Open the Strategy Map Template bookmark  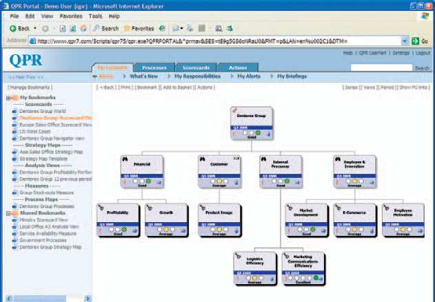click(x=43, y=159)
